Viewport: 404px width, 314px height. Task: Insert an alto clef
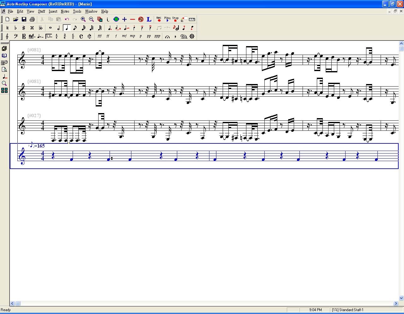pos(24,36)
